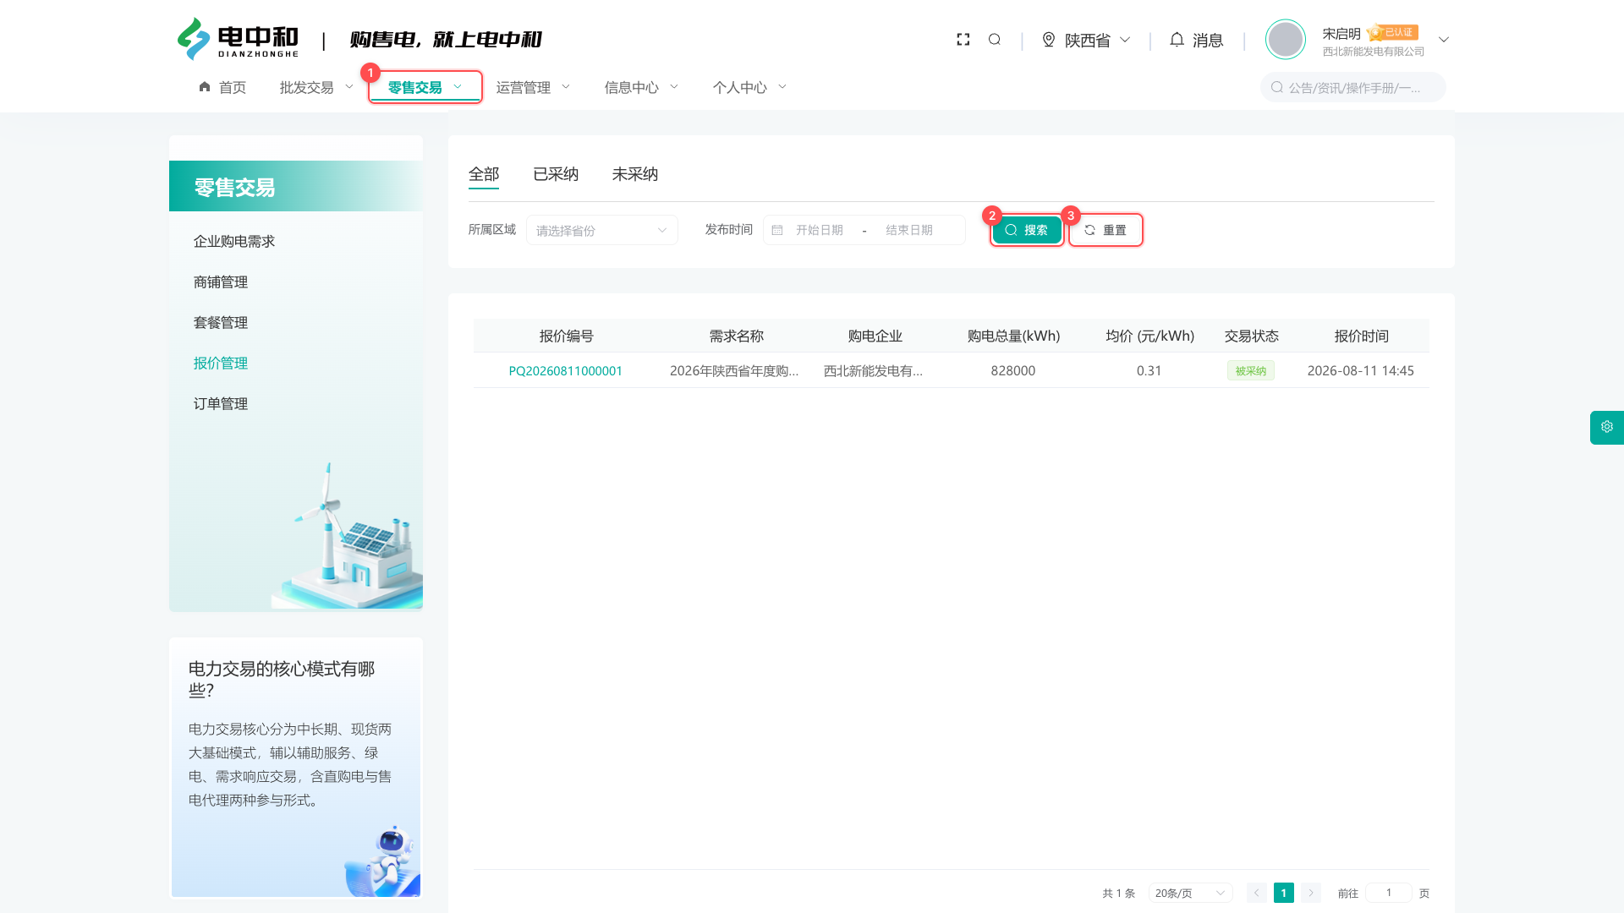1624x913 pixels.
Task: Open the 零售交易 menu
Action: click(425, 87)
